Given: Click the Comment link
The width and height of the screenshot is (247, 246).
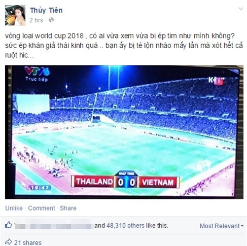Looking at the screenshot, I should pyautogui.click(x=42, y=208).
